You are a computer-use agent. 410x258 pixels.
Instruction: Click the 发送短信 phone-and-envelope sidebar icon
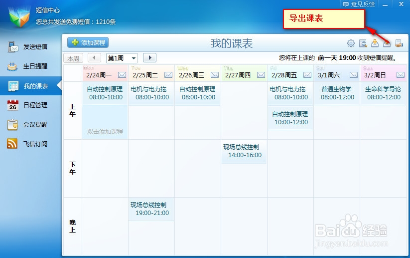12,47
